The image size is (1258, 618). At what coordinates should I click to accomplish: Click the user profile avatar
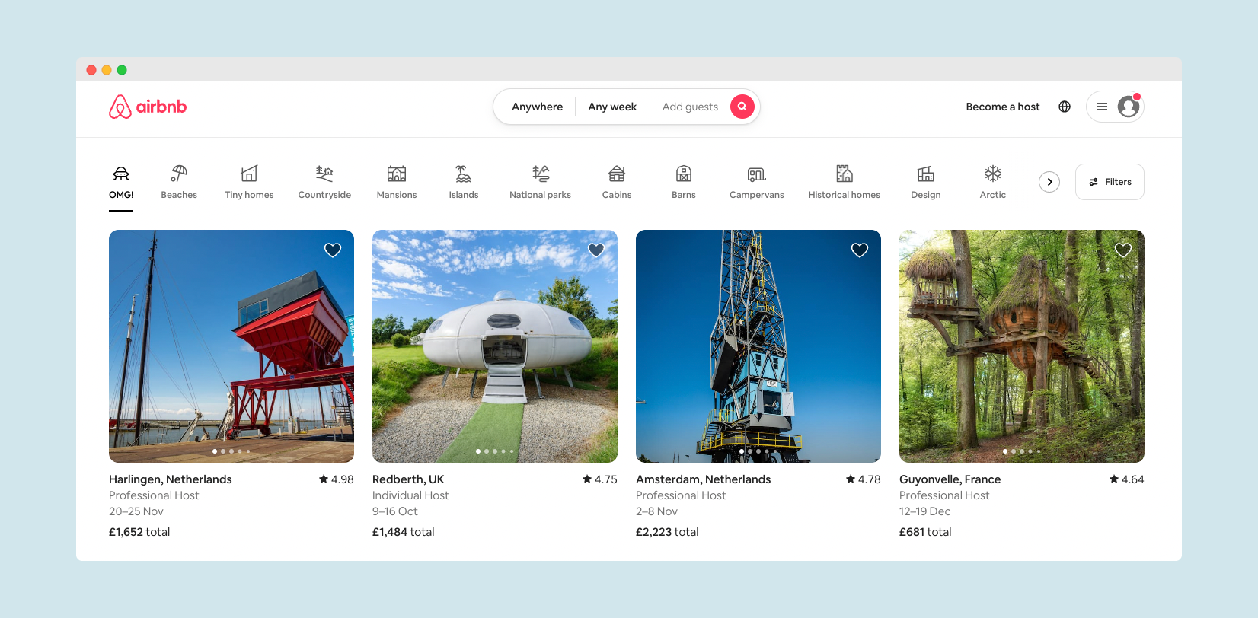[x=1129, y=107]
